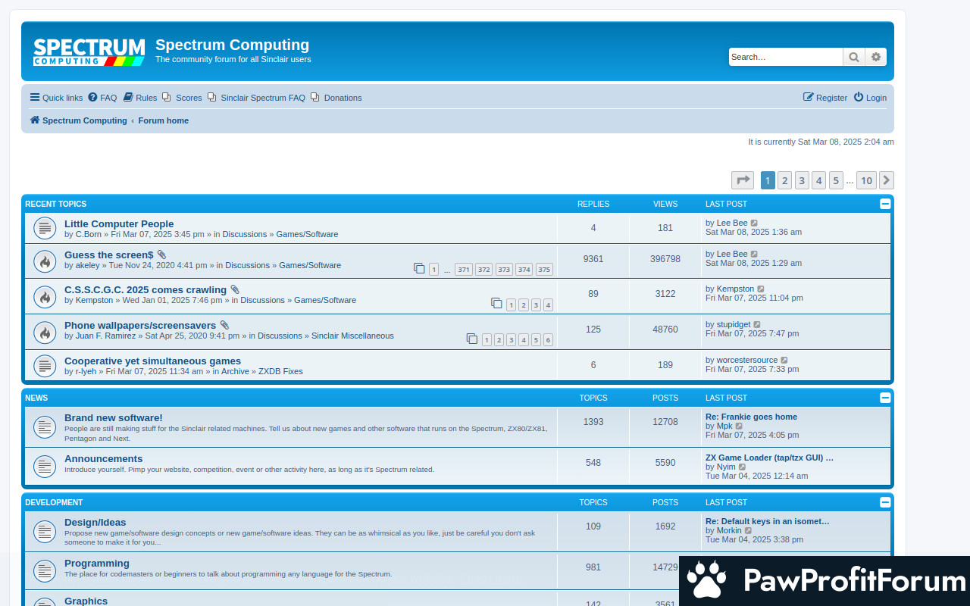Collapse the Recent Topics section

pyautogui.click(x=885, y=204)
